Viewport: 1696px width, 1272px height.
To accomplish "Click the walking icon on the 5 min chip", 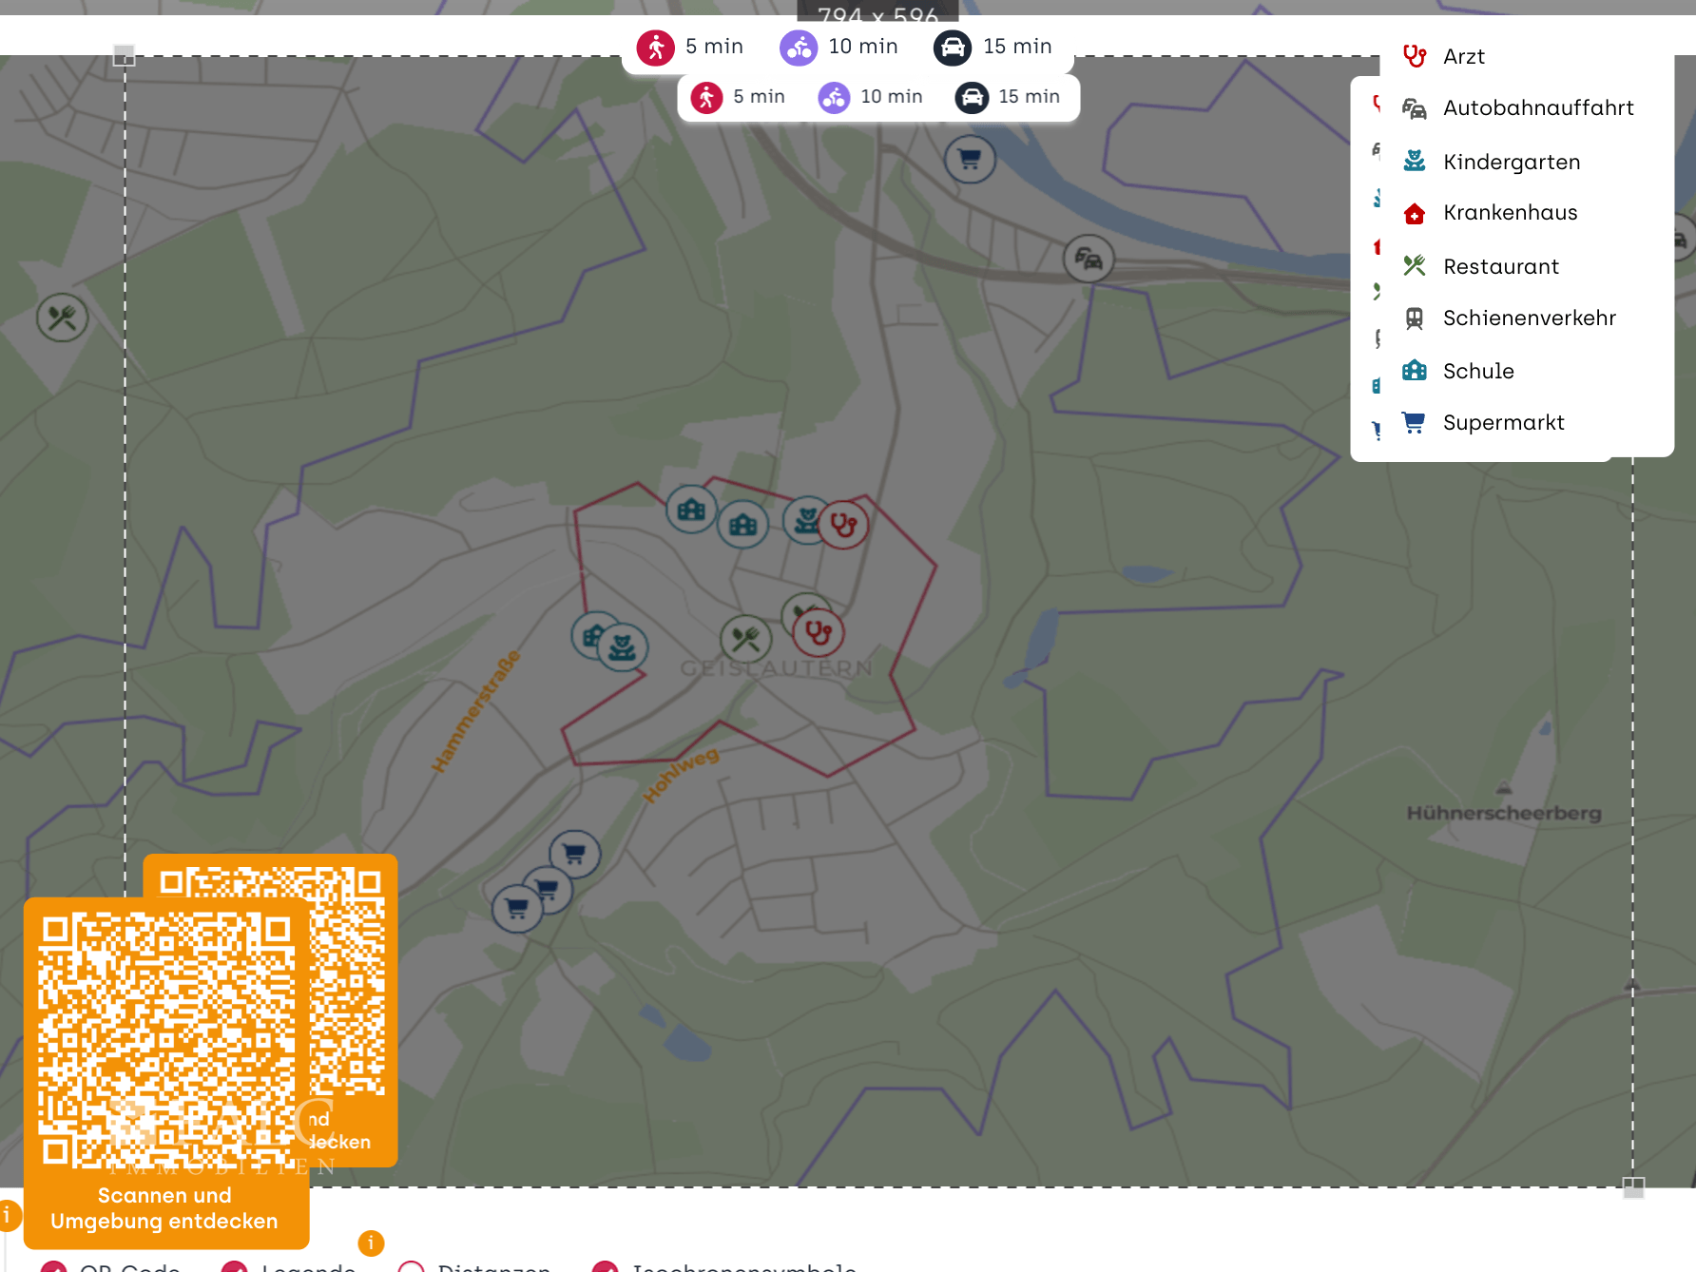I will coord(658,47).
